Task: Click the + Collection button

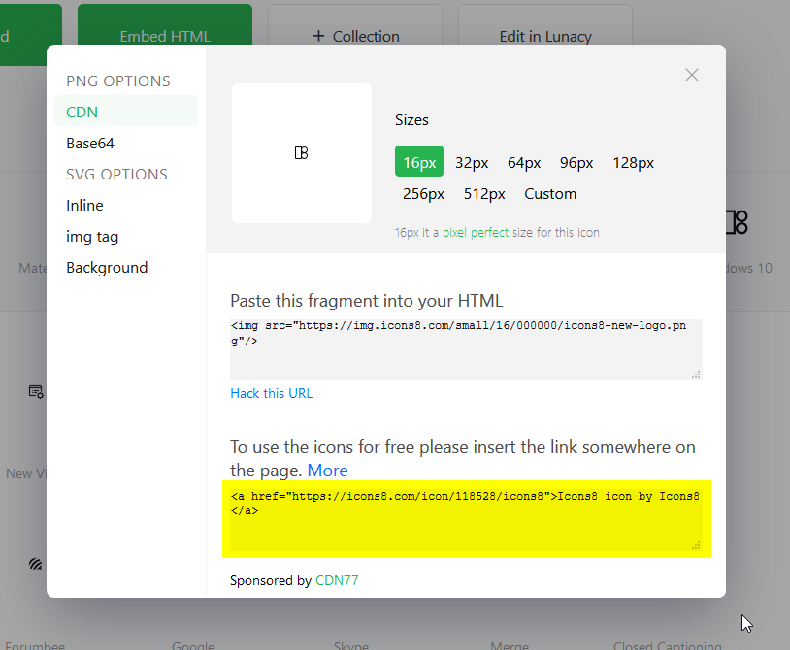Action: point(355,25)
